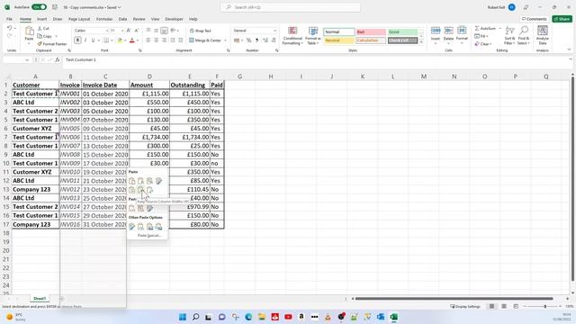This screenshot has width=576, height=324.
Task: Open the File tab
Action: 9,19
